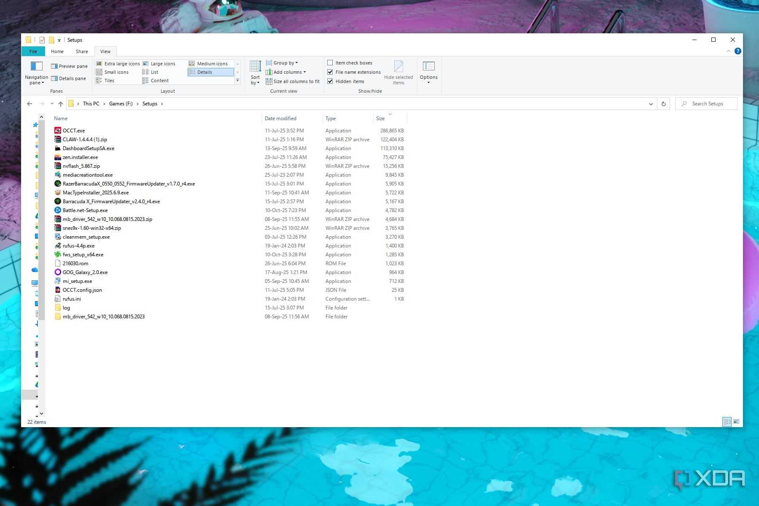Viewport: 759px width, 506px height.
Task: Select Content layout
Action: click(155, 81)
